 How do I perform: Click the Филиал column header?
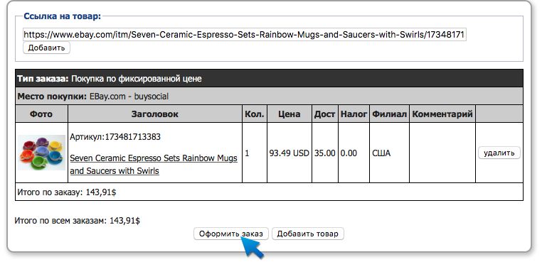pos(389,114)
